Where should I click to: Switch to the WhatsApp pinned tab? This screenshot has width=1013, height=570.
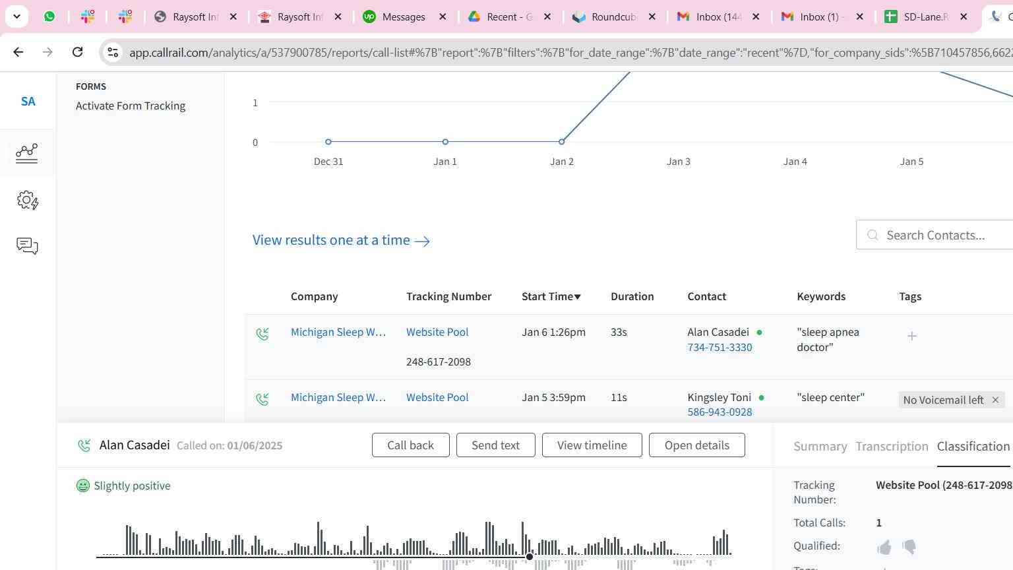tap(49, 16)
